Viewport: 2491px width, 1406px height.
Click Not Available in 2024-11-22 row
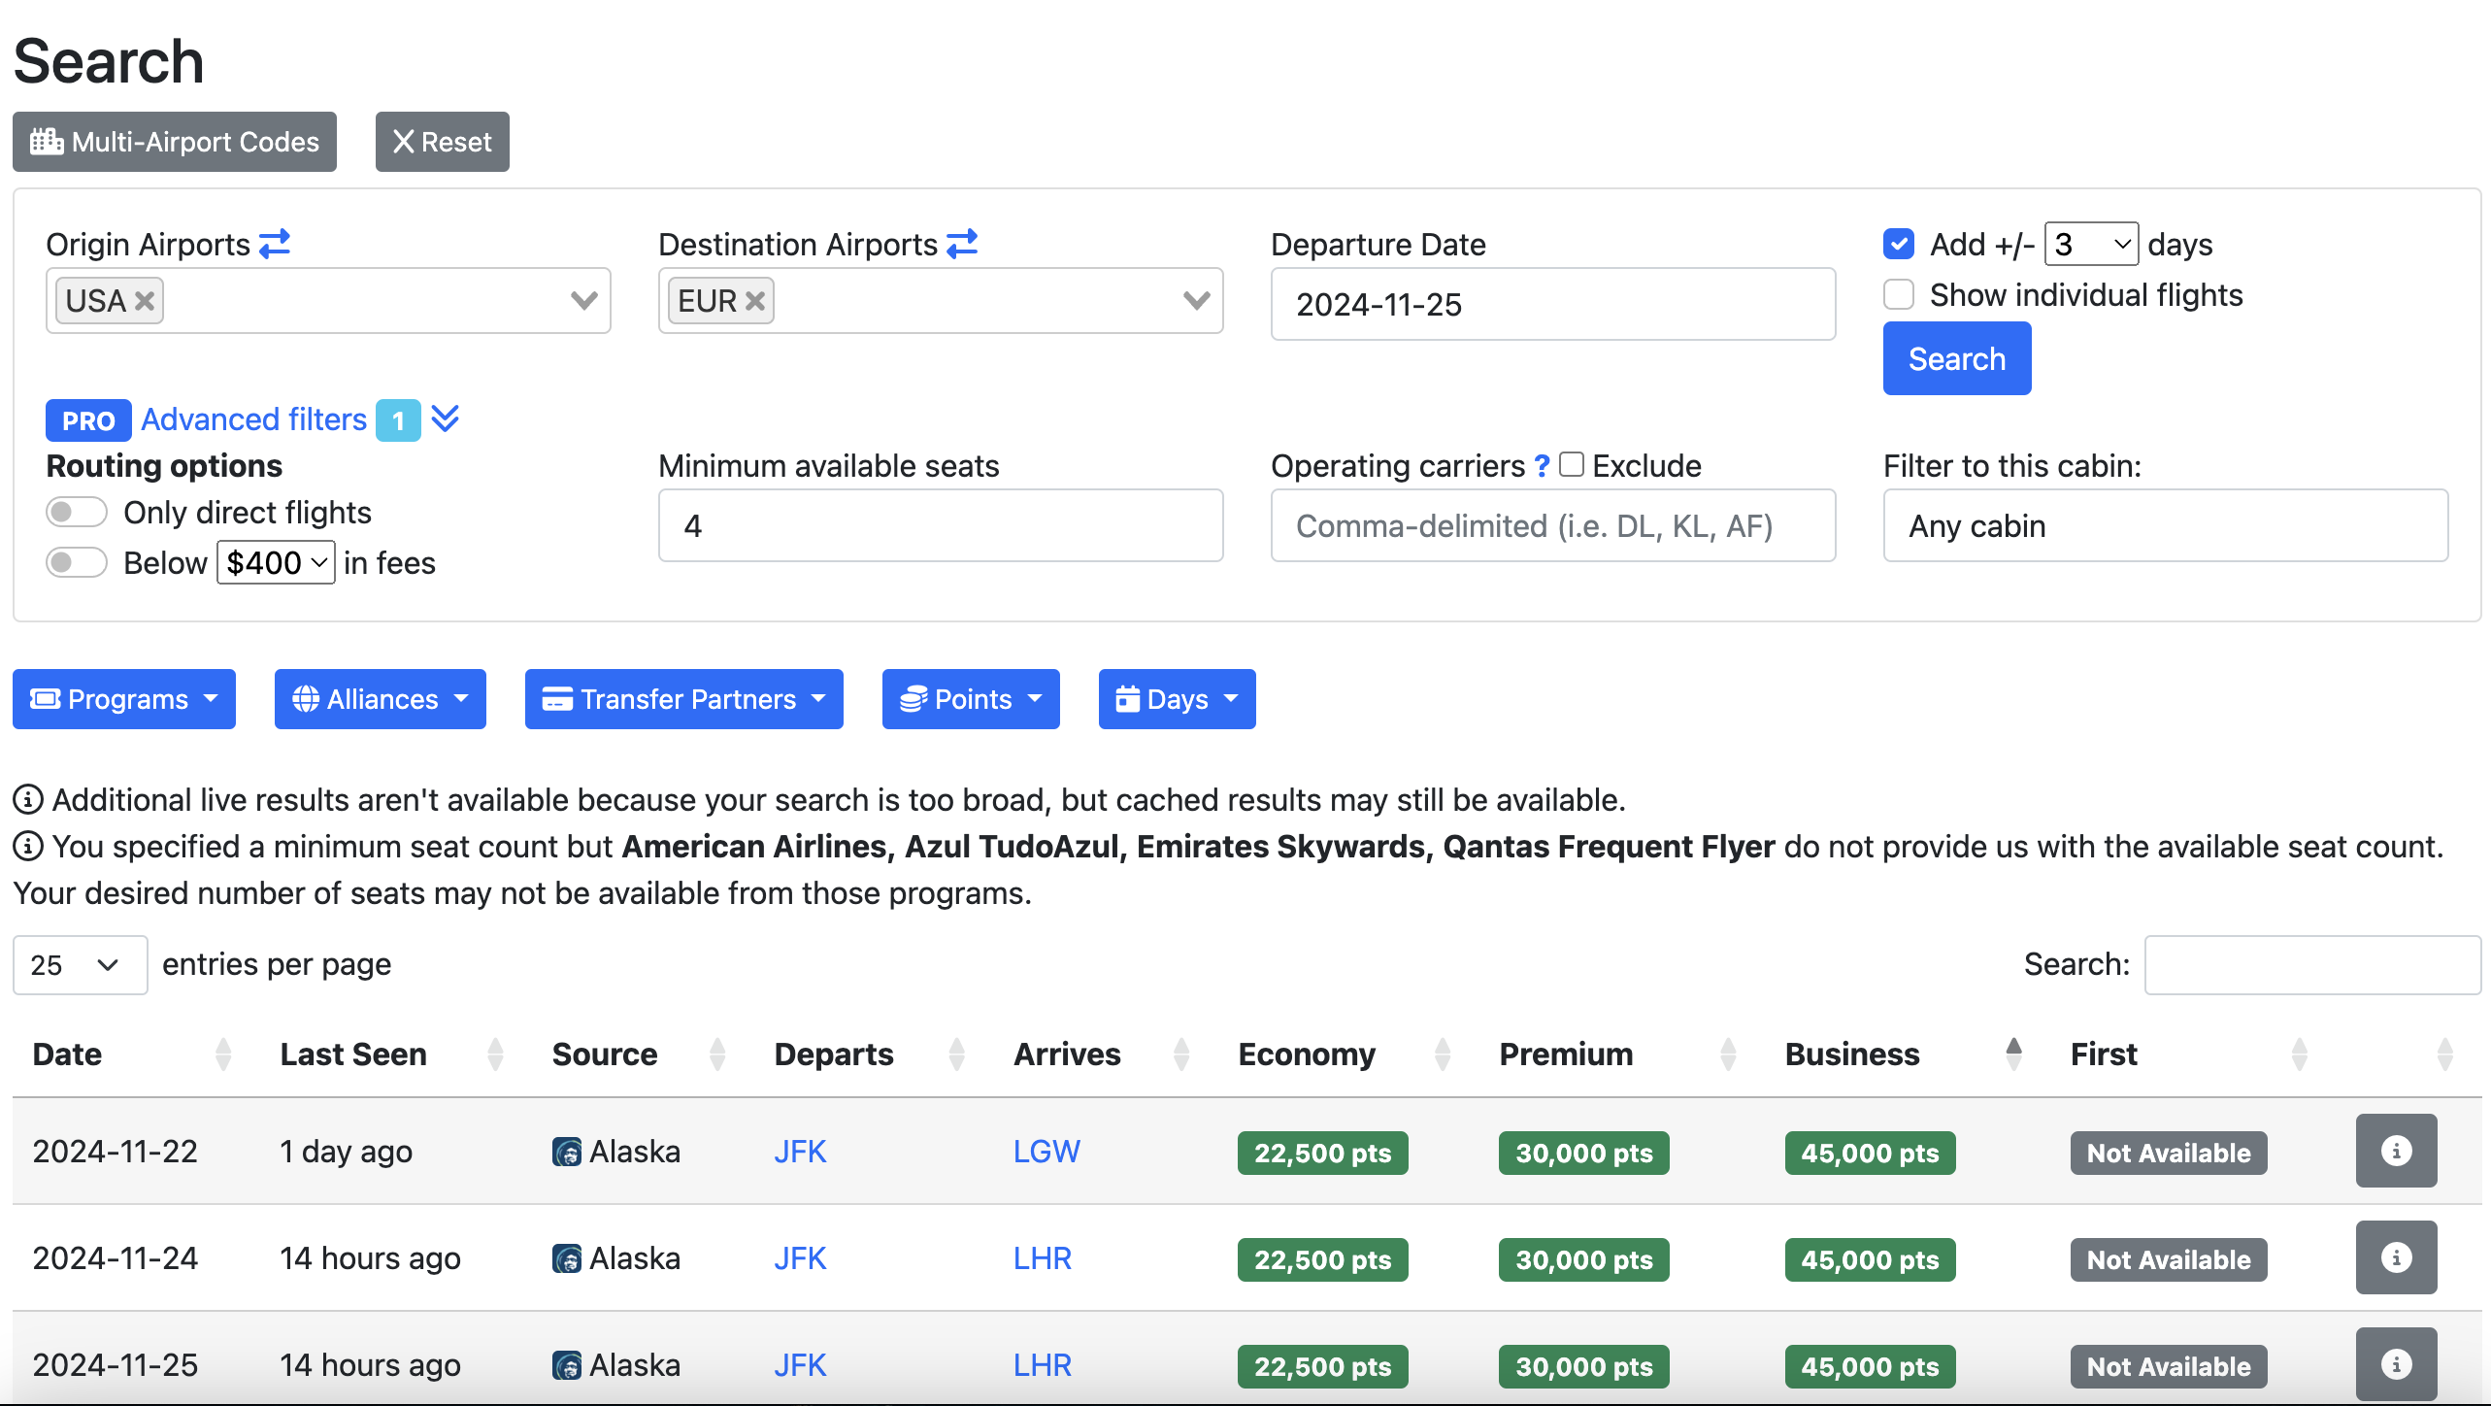(x=2169, y=1153)
